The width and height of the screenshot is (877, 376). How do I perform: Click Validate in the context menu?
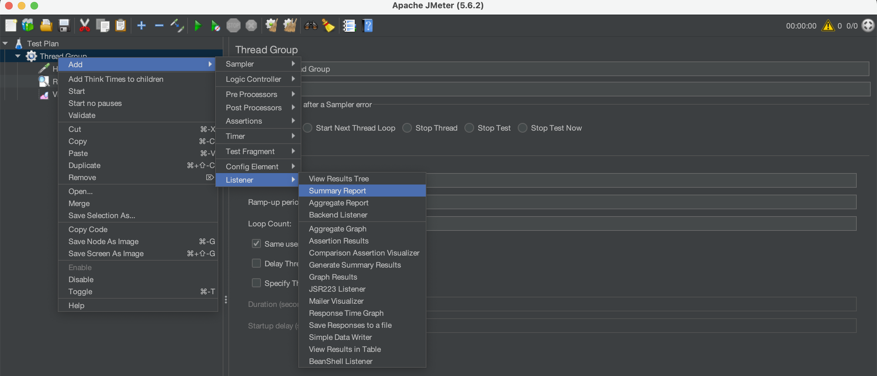point(82,115)
